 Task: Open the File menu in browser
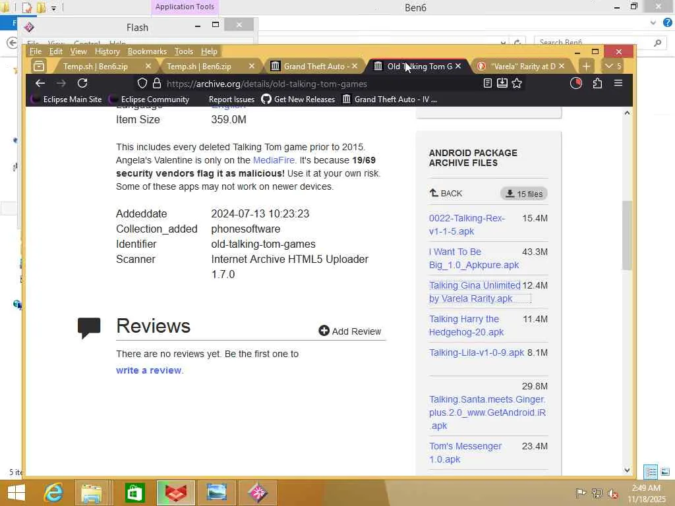click(36, 51)
